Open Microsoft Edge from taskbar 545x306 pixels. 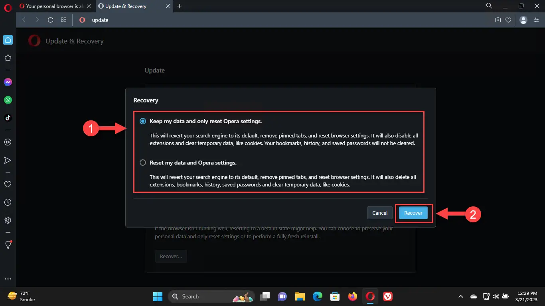coord(318,296)
